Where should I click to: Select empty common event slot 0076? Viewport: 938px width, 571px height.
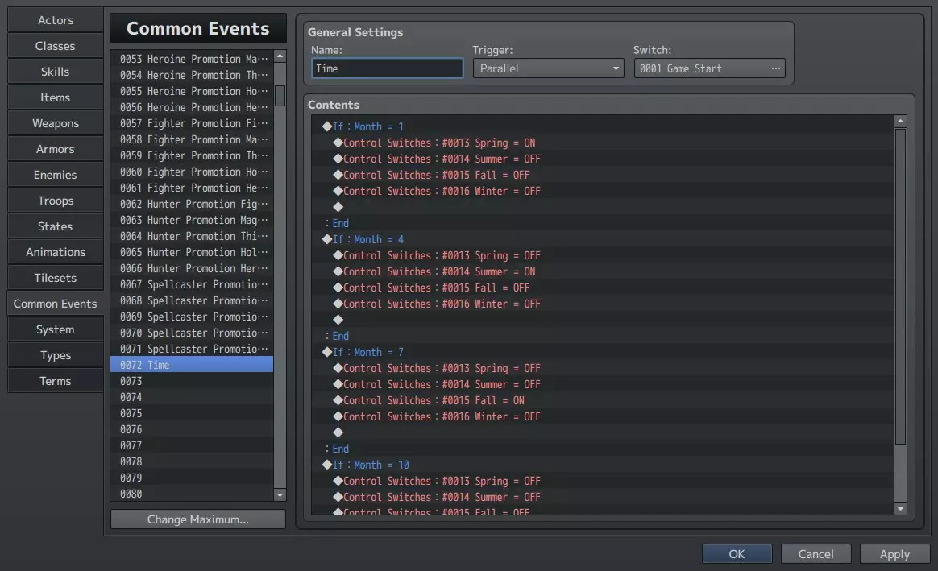192,429
